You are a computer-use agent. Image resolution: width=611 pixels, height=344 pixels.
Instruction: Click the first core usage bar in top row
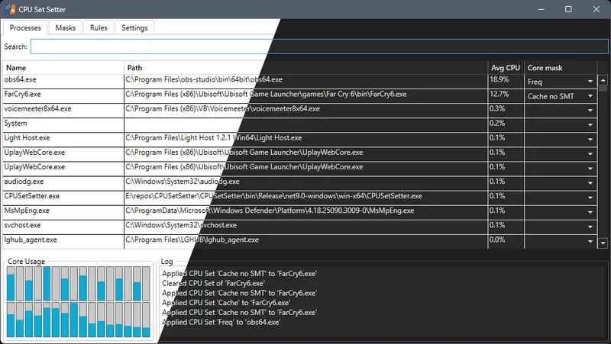11,284
